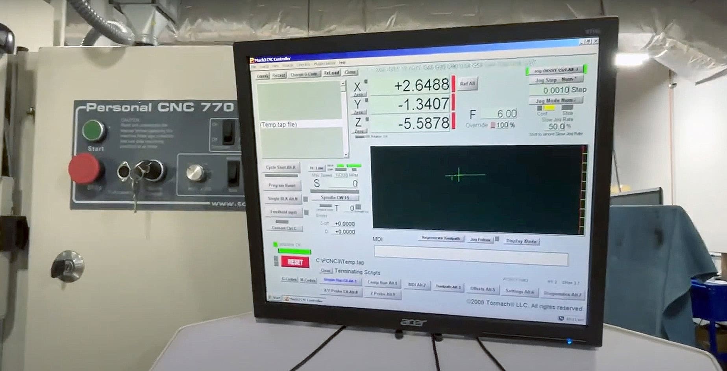Click the Cycle Start Alt-R button
Image resolution: width=727 pixels, height=371 pixels.
(281, 168)
